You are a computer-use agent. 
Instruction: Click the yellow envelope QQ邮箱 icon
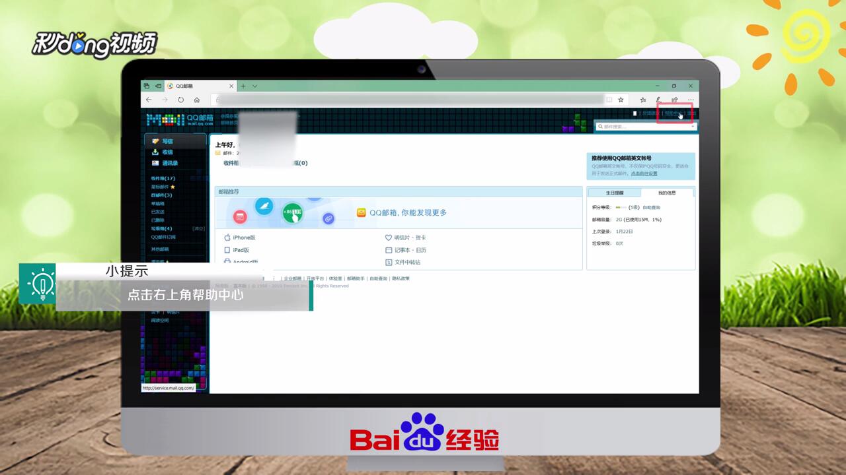point(362,212)
